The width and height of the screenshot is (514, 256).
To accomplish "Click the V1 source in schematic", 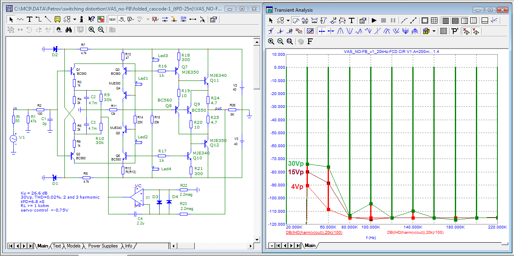I will pos(14,139).
